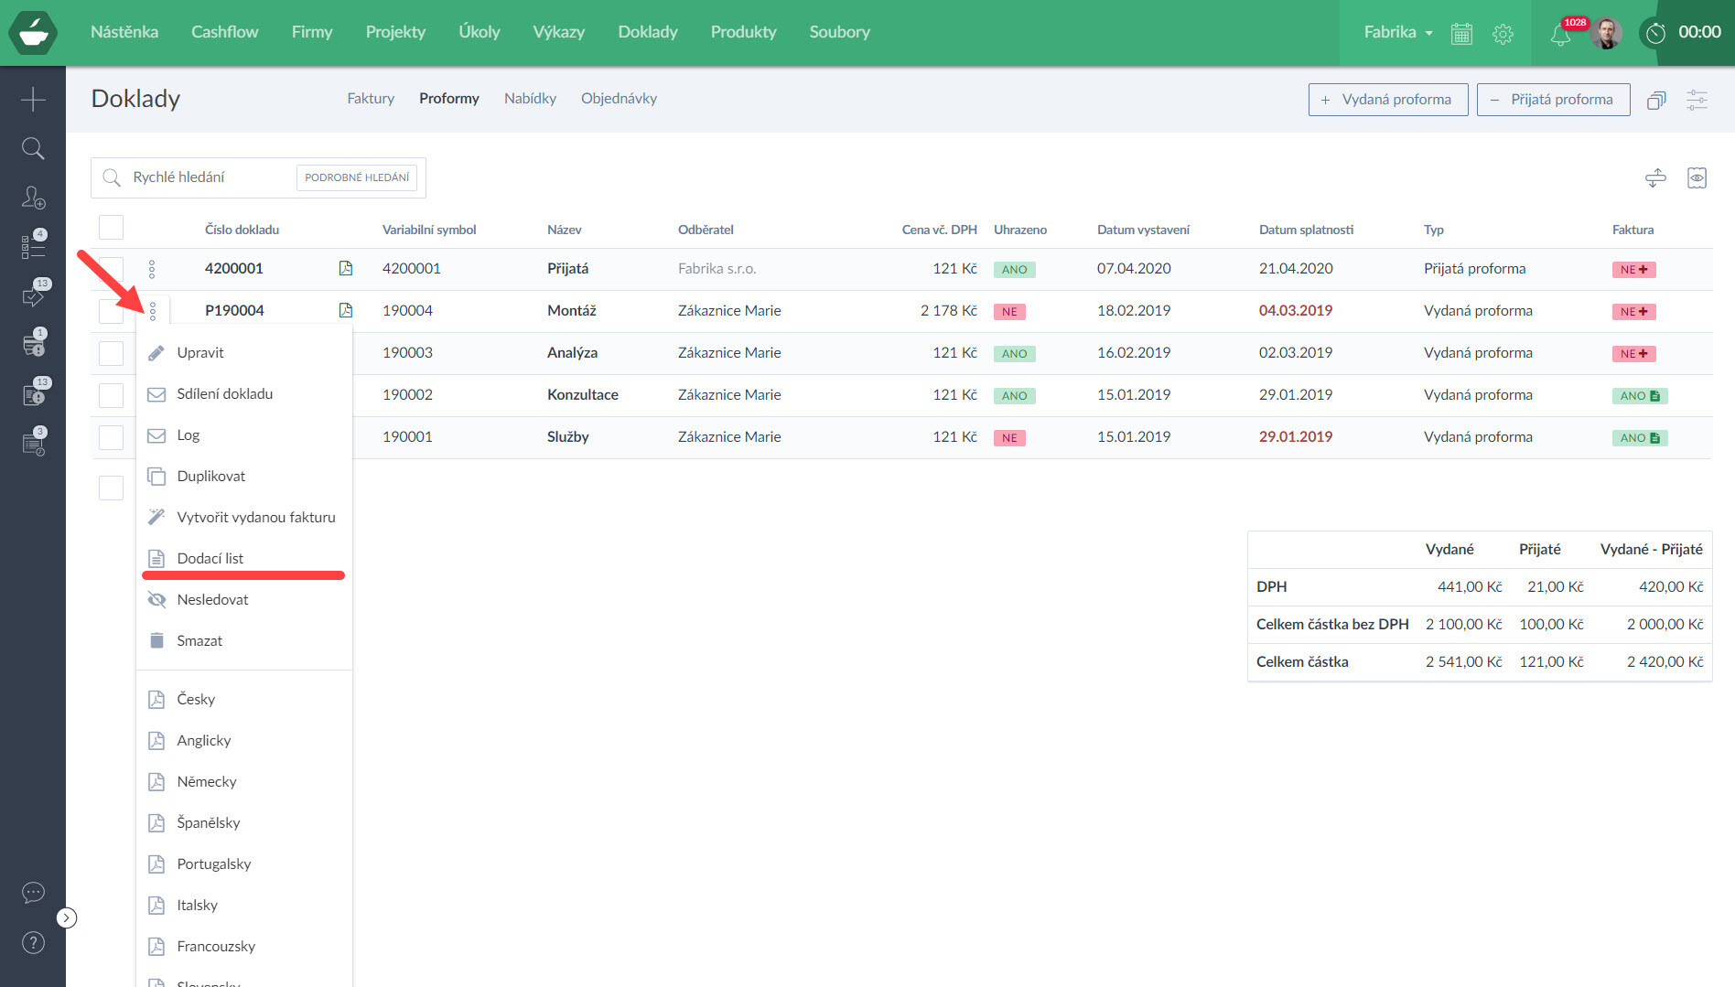Viewport: 1735px width, 987px height.
Task: Open the Fabrika company dropdown
Action: (x=1397, y=32)
